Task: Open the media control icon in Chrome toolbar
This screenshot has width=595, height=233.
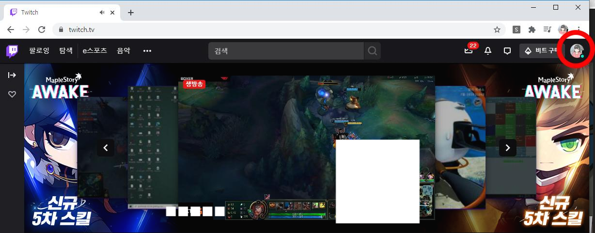Action: click(547, 30)
